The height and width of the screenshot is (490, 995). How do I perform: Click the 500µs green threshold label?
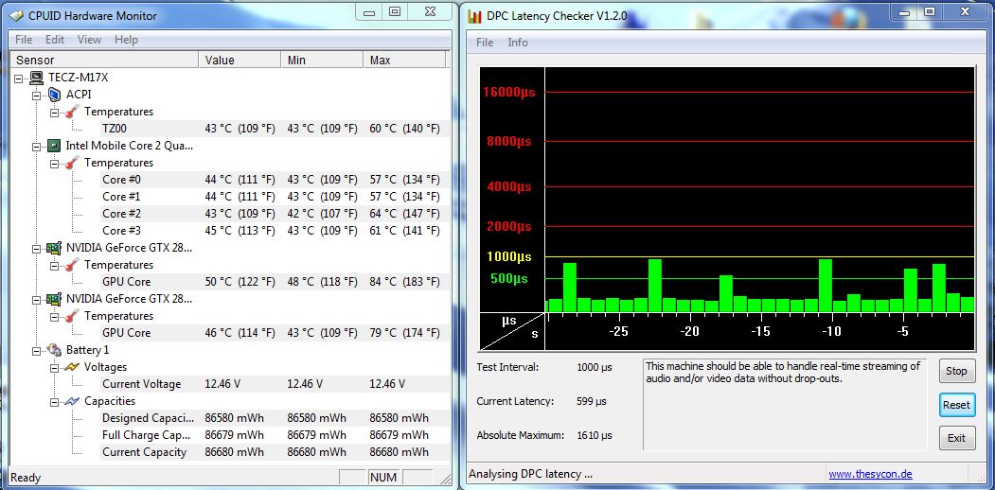(x=509, y=278)
